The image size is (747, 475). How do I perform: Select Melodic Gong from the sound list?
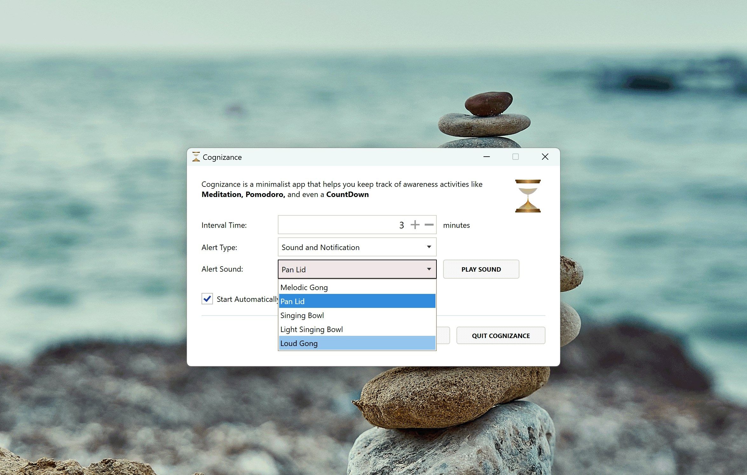point(357,287)
